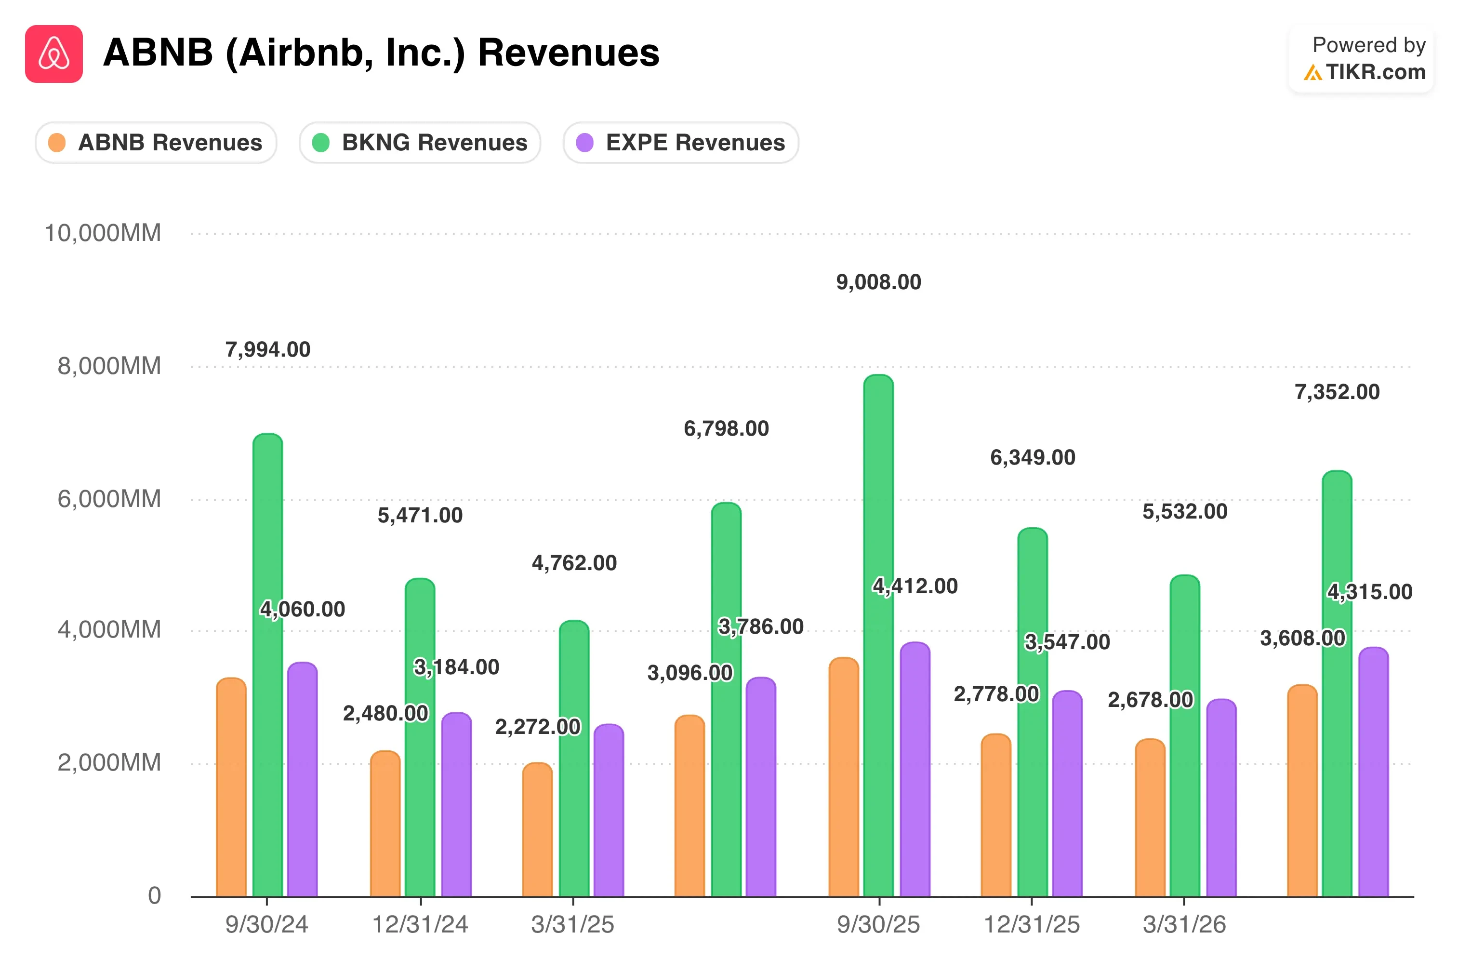Open the Powered by TIKR.com link
The height and width of the screenshot is (972, 1458).
1361,59
